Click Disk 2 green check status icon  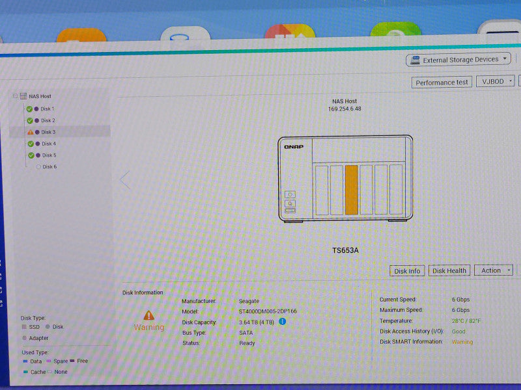click(29, 120)
